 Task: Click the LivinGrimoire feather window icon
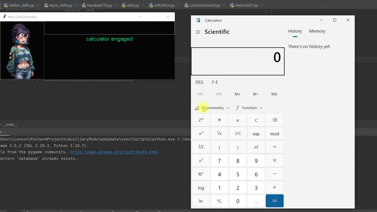4,17
